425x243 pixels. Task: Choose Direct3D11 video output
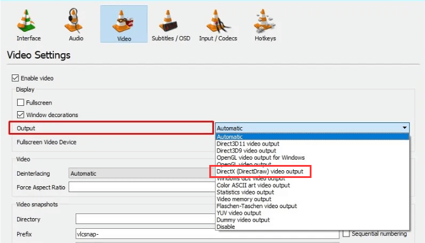point(312,144)
